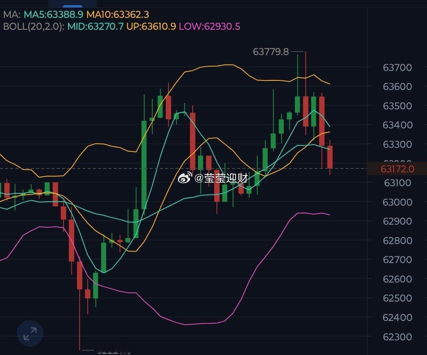
Task: Tap the current price tag 63172.0
Action: tap(397, 169)
